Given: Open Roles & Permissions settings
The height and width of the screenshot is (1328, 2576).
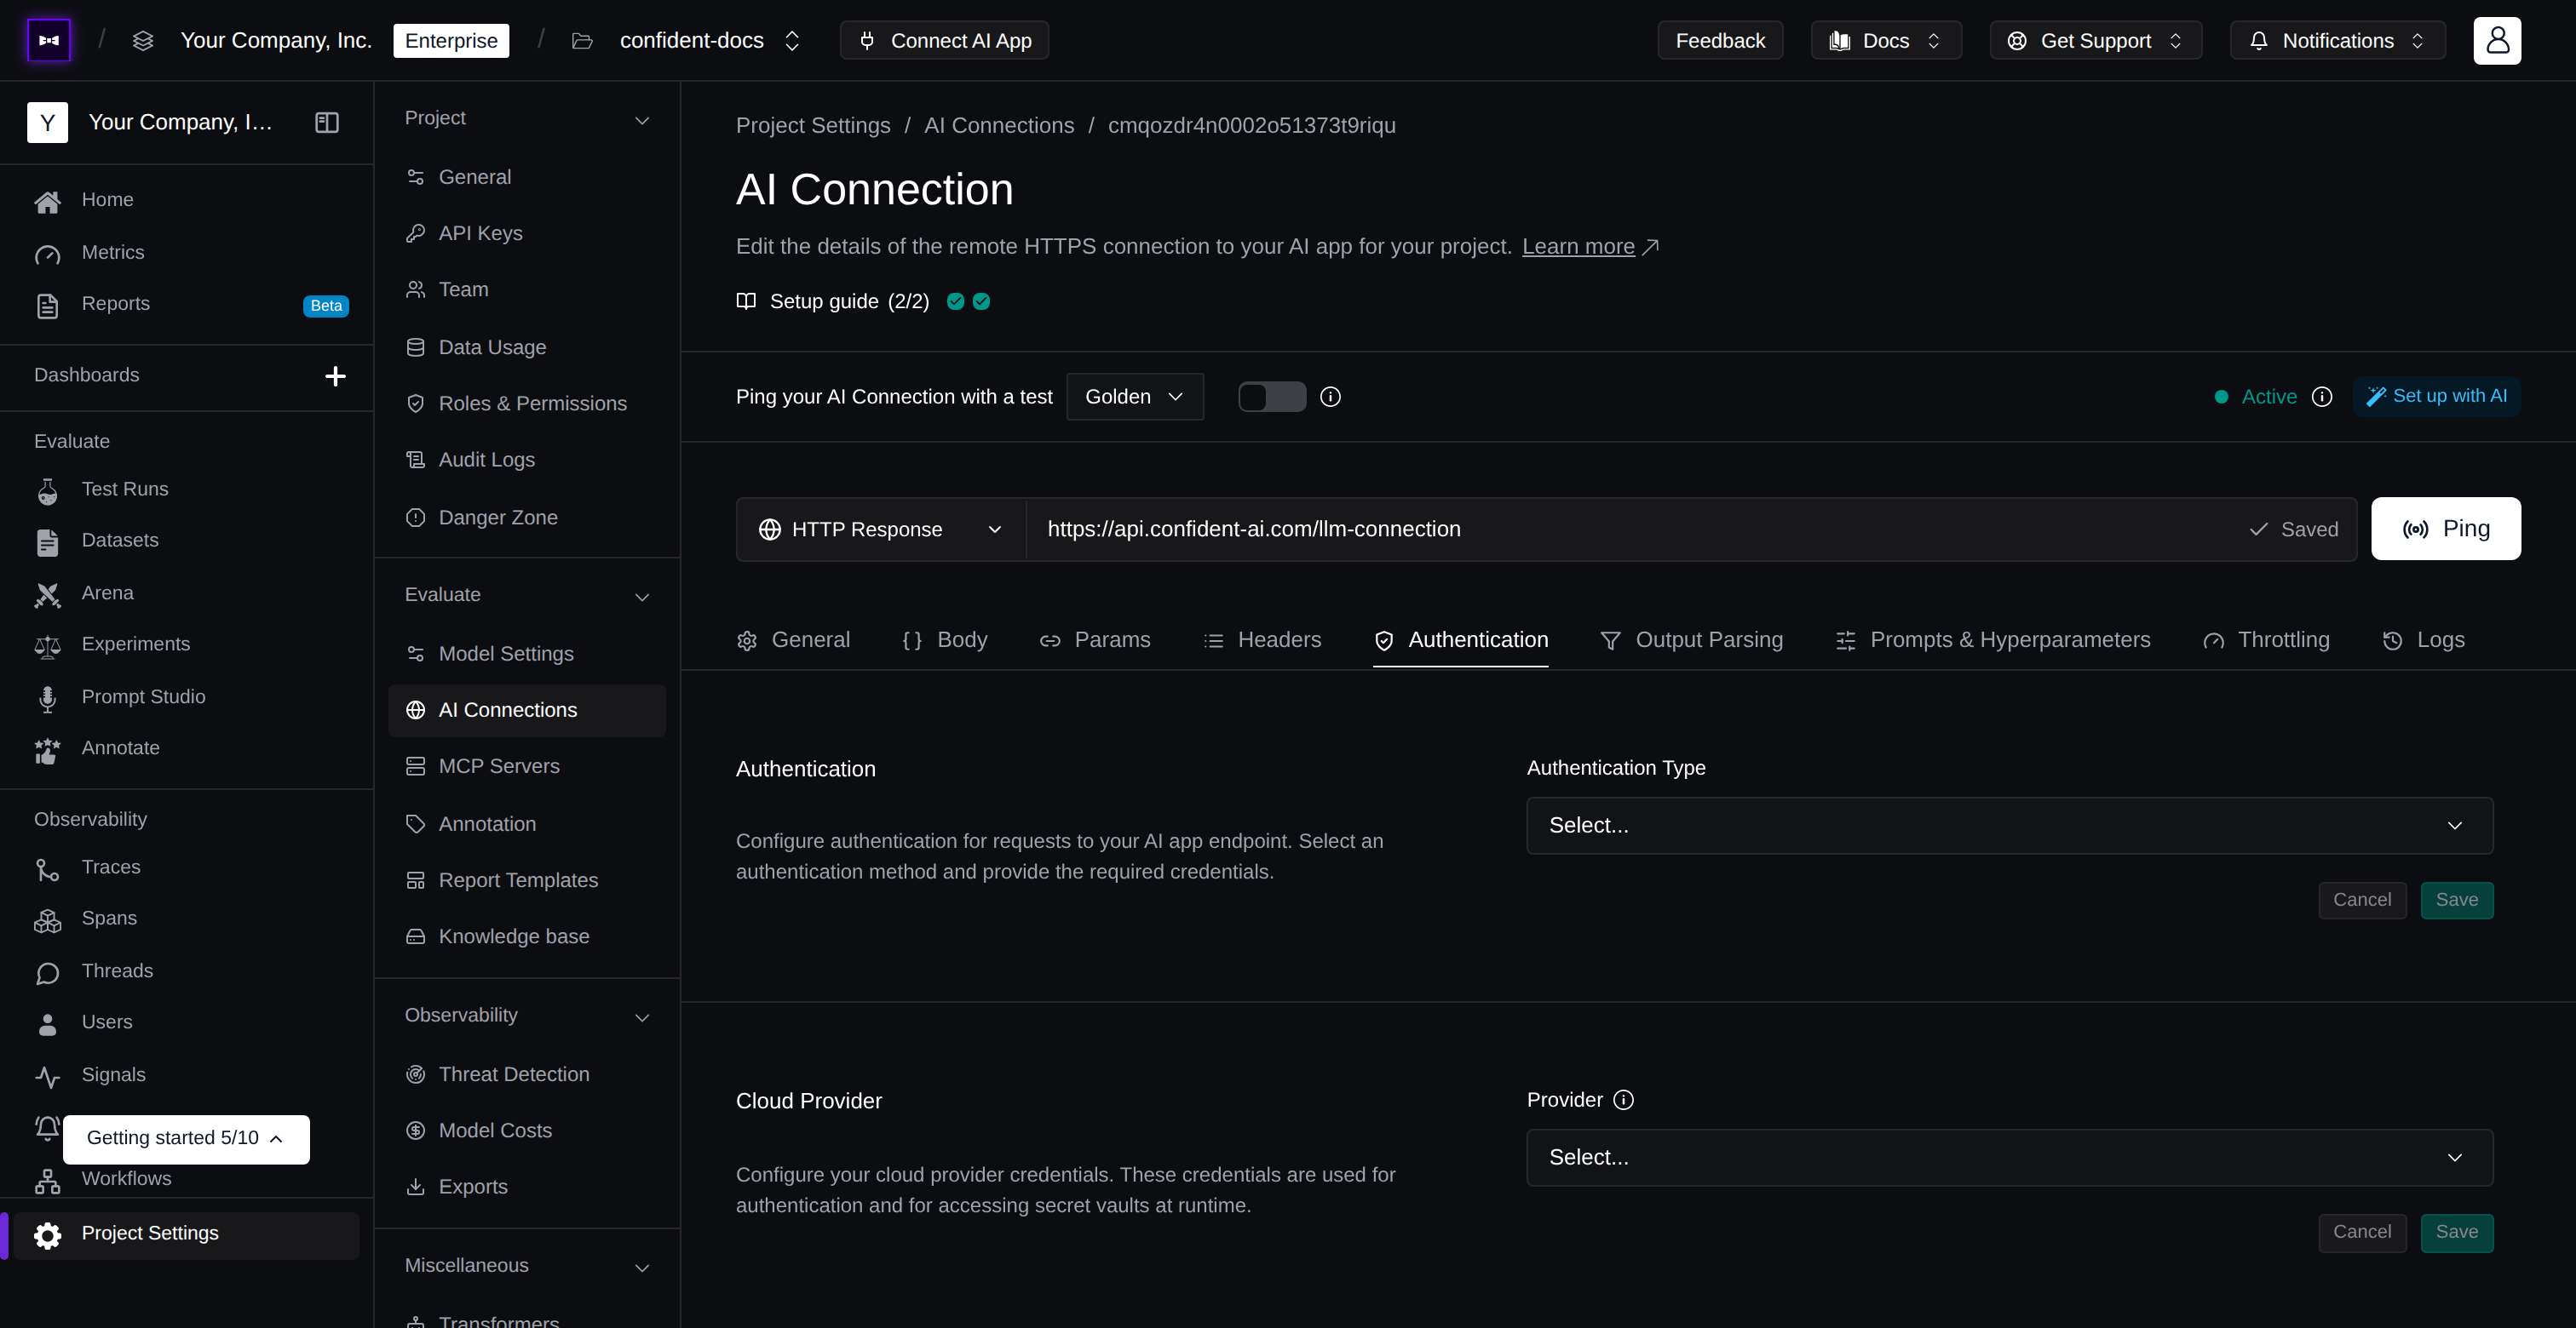Looking at the screenshot, I should 527,404.
